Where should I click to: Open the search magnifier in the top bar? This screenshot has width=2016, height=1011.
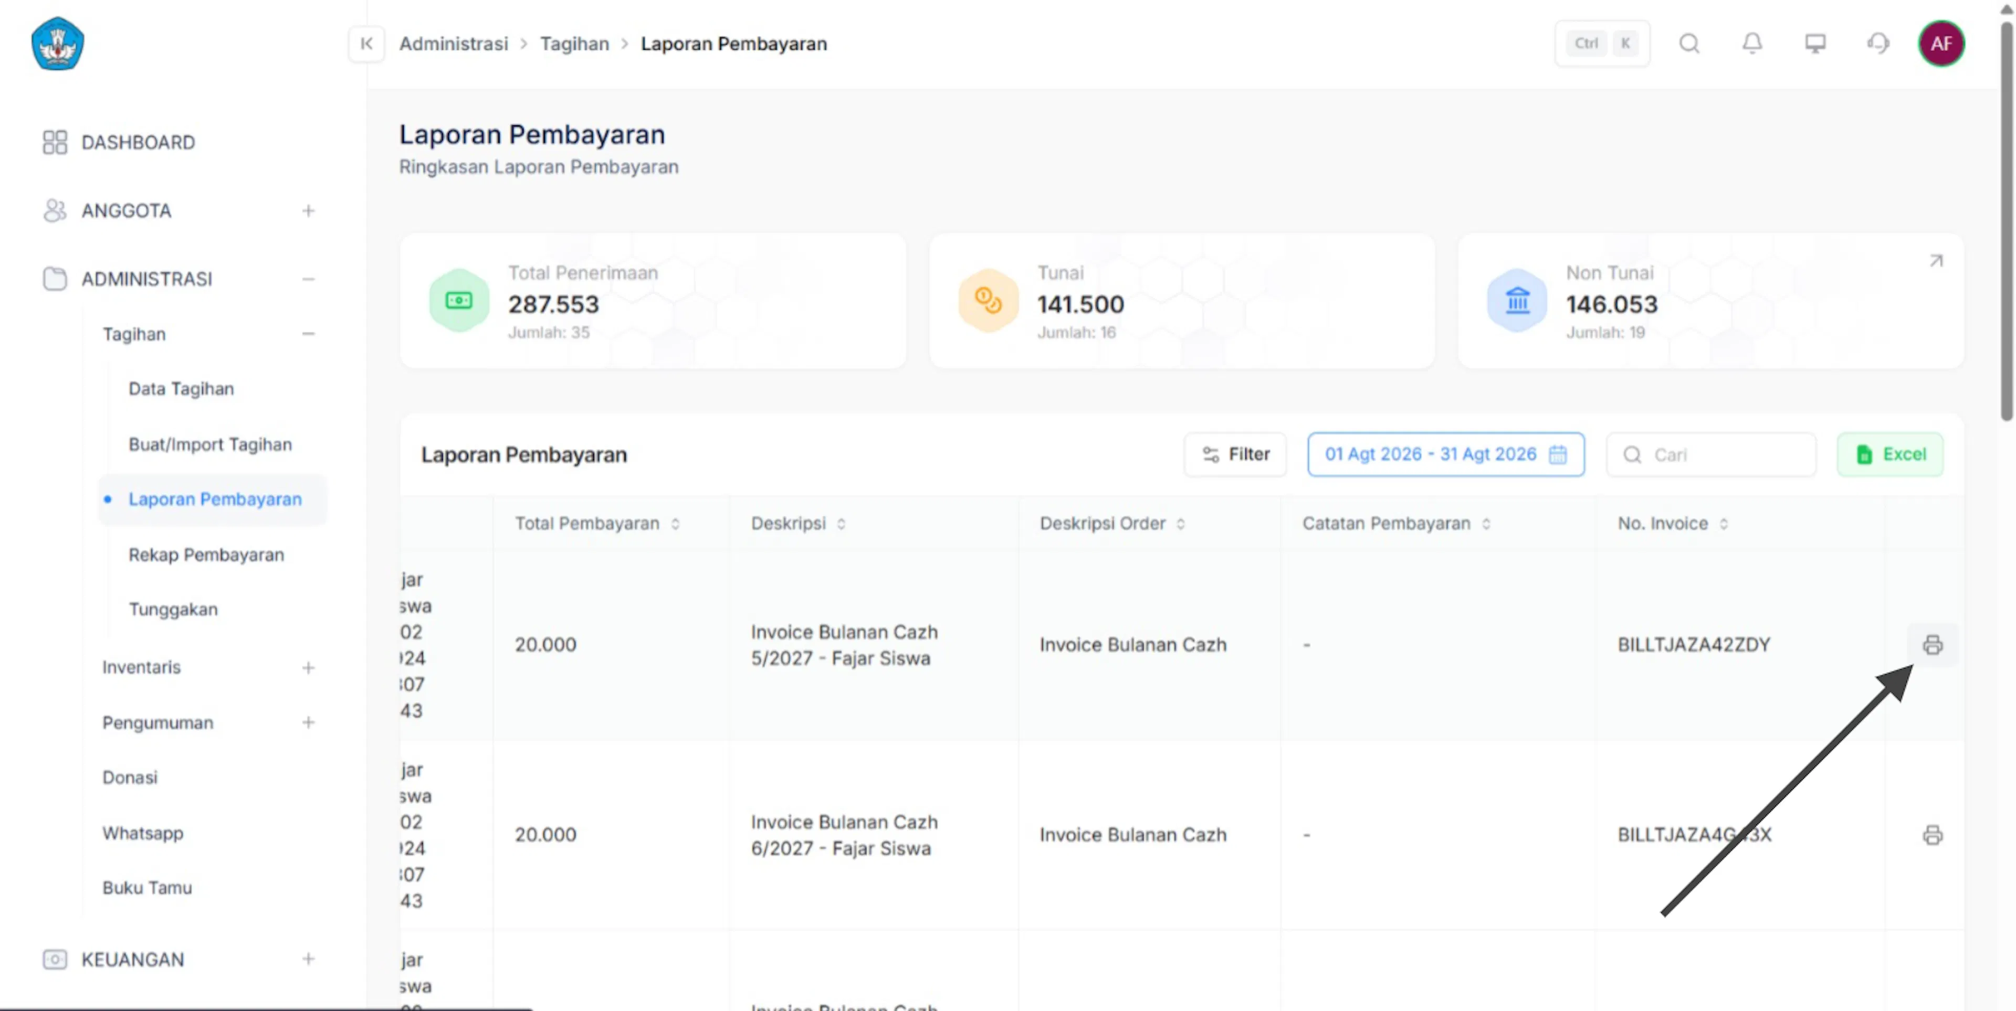click(x=1689, y=44)
